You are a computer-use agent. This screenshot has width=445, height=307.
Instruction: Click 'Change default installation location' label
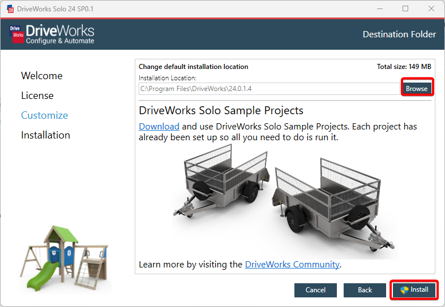(193, 67)
